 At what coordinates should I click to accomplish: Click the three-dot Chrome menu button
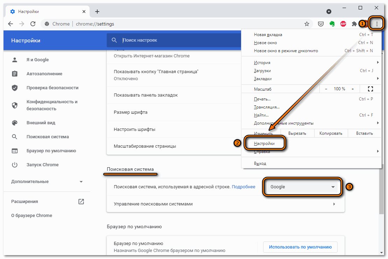pyautogui.click(x=377, y=24)
